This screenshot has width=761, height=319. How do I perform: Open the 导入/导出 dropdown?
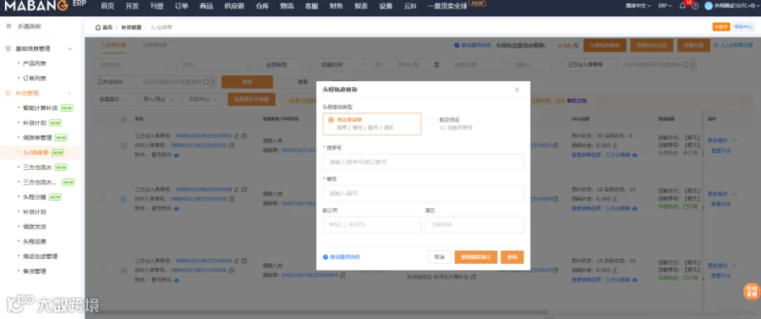(x=158, y=99)
